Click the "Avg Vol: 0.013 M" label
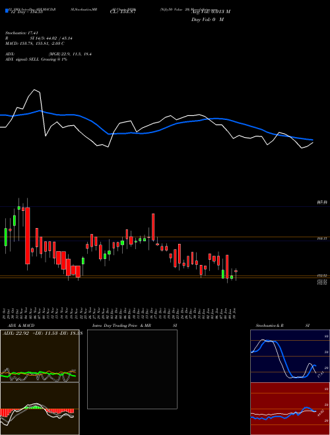 tap(211, 12)
